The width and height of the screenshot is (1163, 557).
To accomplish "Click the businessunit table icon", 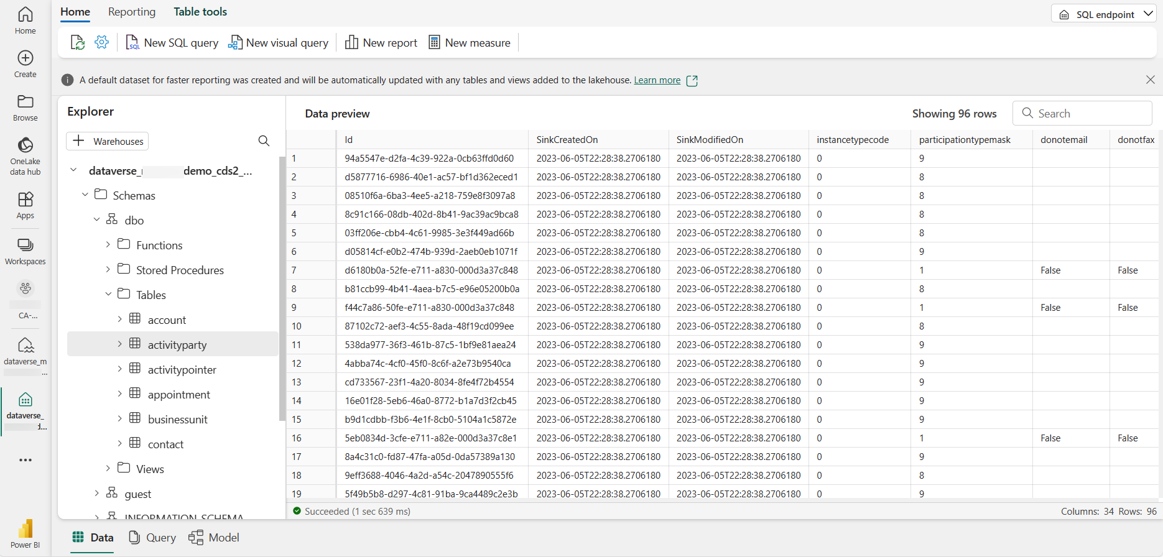I will [x=135, y=418].
